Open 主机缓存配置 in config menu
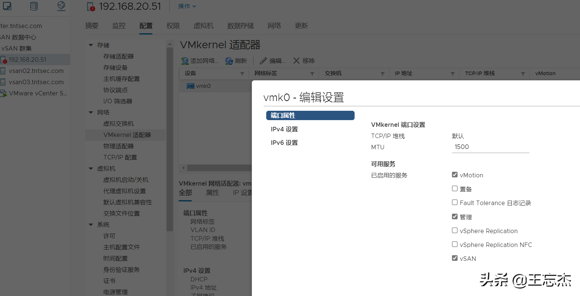Viewport: 580px width, 296px height. point(121,79)
